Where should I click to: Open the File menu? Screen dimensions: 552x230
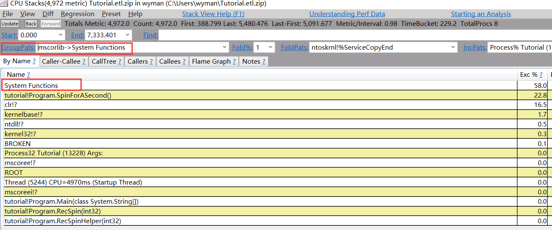click(8, 14)
